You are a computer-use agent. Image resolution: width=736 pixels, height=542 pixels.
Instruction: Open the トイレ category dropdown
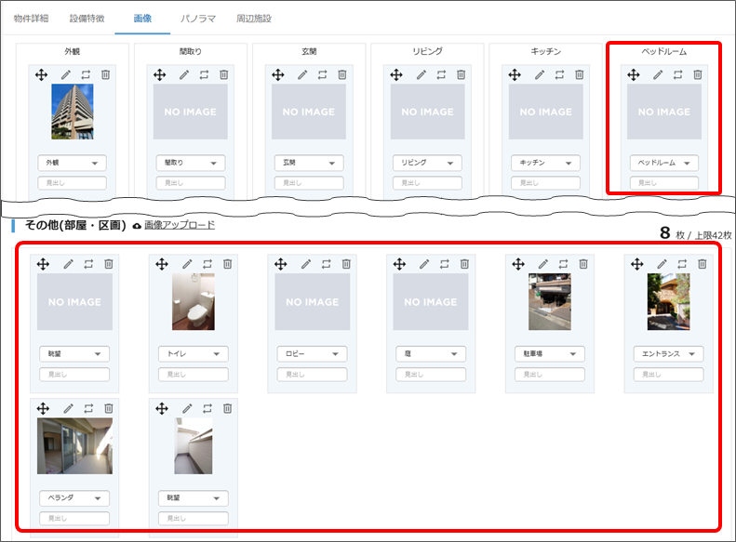pyautogui.click(x=194, y=354)
